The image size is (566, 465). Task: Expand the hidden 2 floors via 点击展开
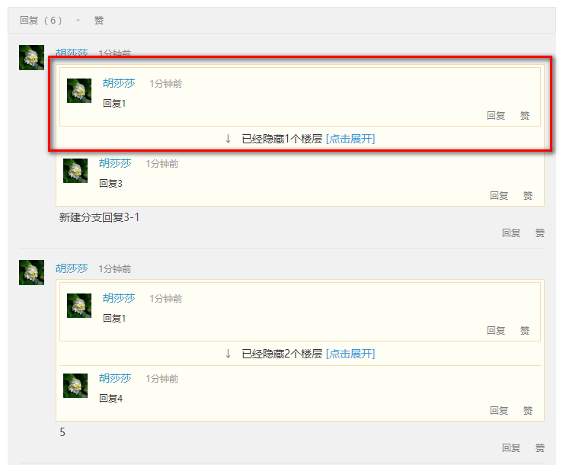350,354
